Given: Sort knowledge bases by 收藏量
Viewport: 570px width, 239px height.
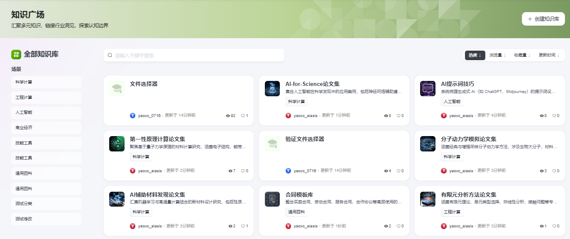Looking at the screenshot, I should coord(522,55).
